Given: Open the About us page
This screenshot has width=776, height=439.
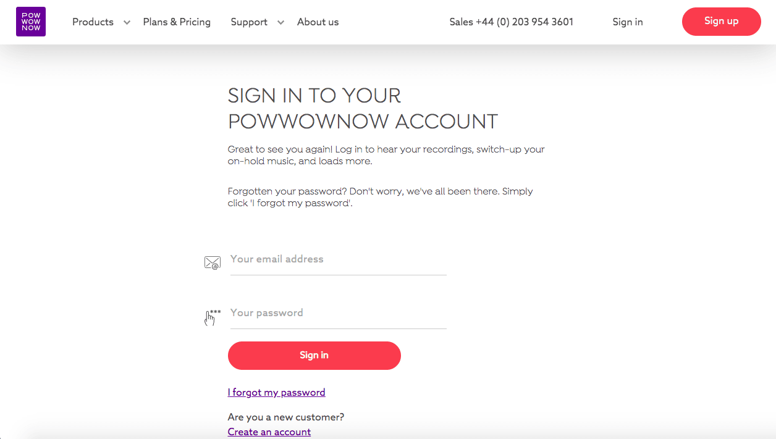Looking at the screenshot, I should coord(318,22).
